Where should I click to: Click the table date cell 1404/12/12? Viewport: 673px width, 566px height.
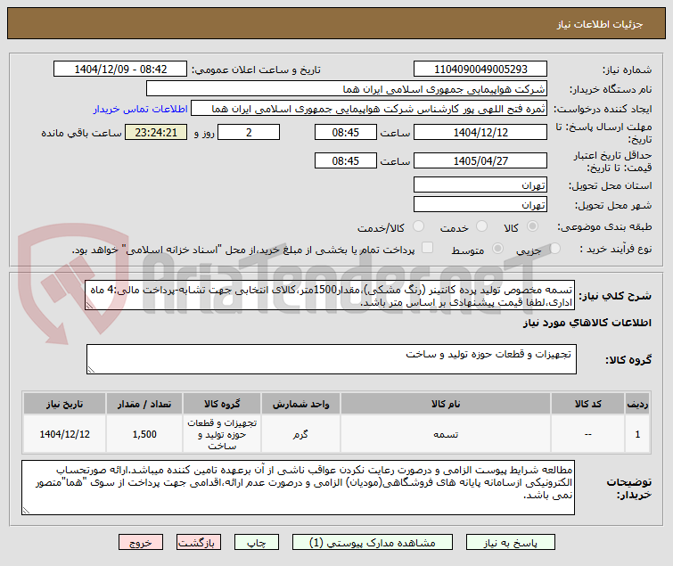[x=65, y=434]
